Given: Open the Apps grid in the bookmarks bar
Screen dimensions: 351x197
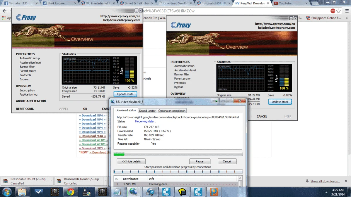Looking at the screenshot, I should 4,18.
